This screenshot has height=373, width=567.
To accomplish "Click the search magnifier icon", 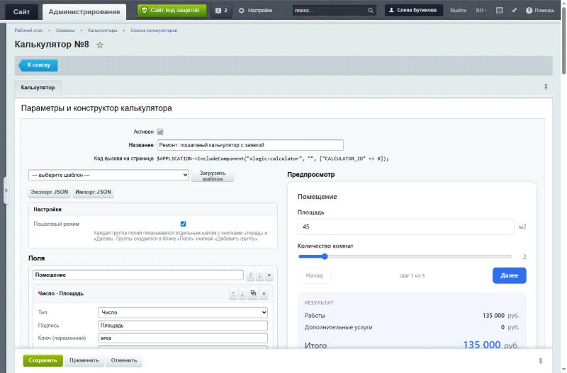I will click(x=370, y=11).
